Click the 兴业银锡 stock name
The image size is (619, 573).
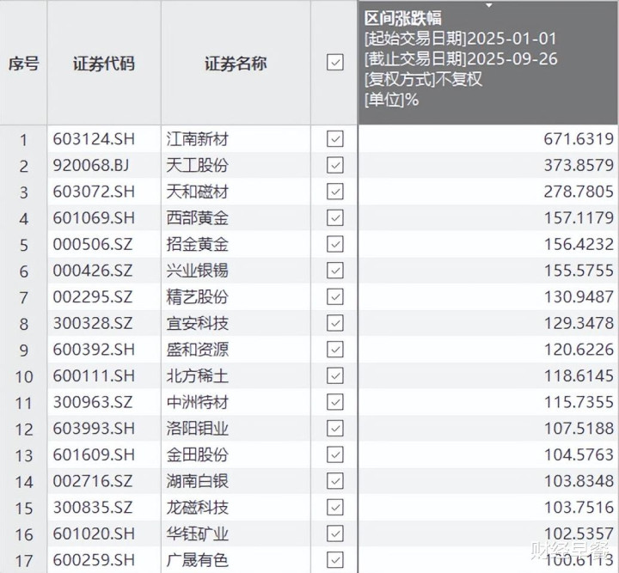198,271
